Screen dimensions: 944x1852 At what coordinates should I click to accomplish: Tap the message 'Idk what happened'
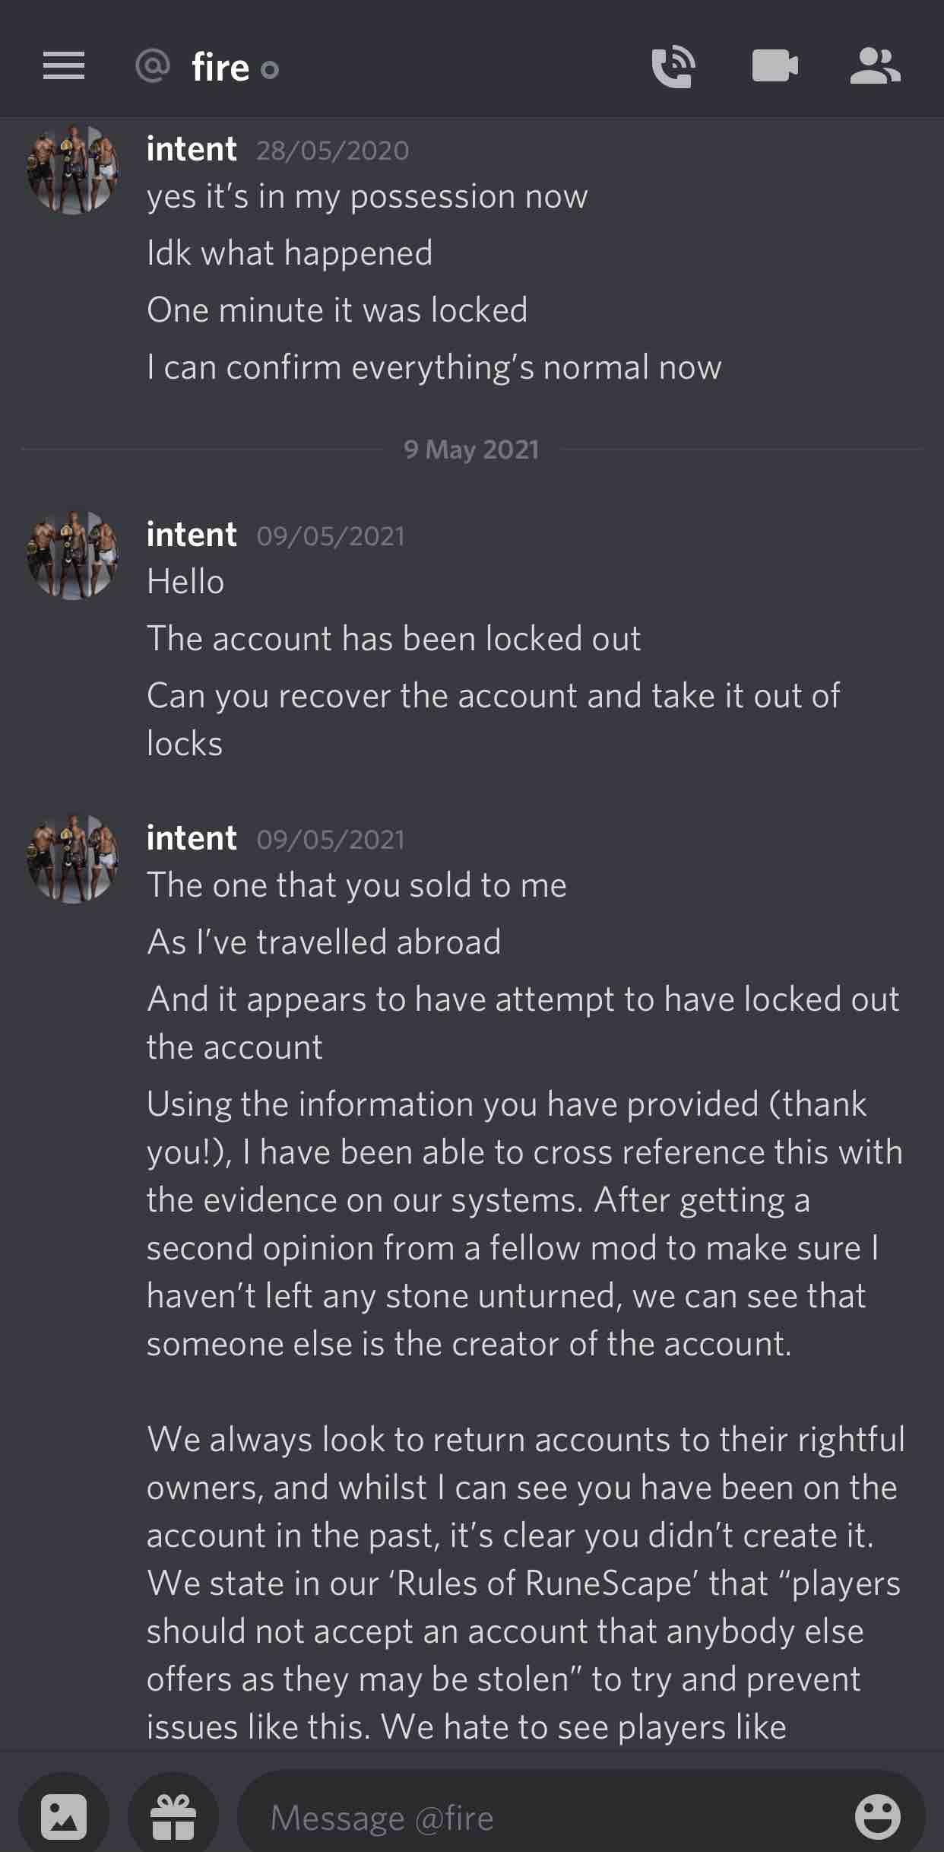pyautogui.click(x=290, y=253)
